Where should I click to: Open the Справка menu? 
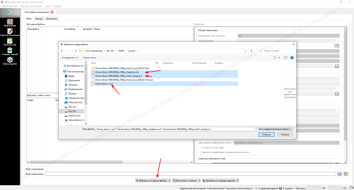click(57, 6)
